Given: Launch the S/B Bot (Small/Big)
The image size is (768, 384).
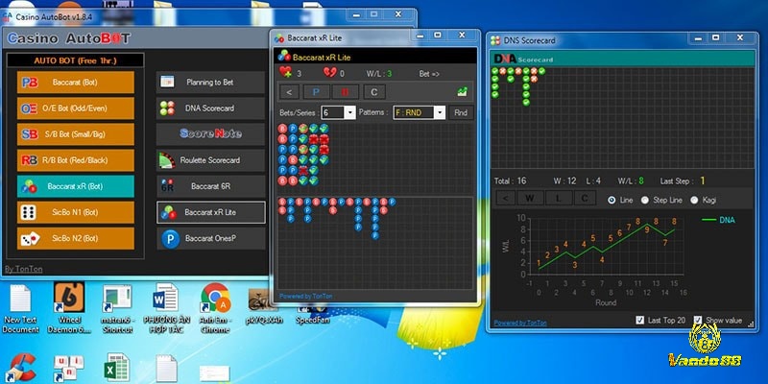Looking at the screenshot, I should click(x=76, y=134).
